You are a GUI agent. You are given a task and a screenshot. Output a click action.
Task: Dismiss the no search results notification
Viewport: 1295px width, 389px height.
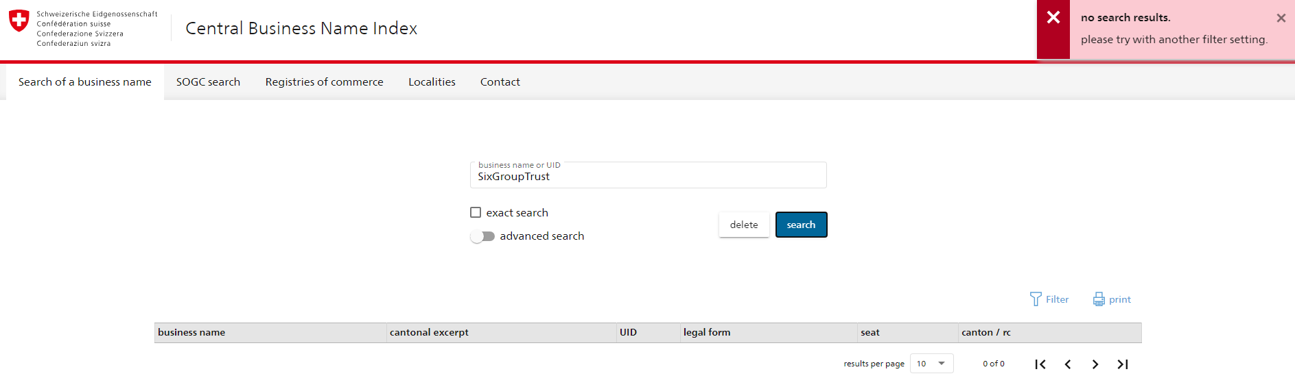[1281, 18]
